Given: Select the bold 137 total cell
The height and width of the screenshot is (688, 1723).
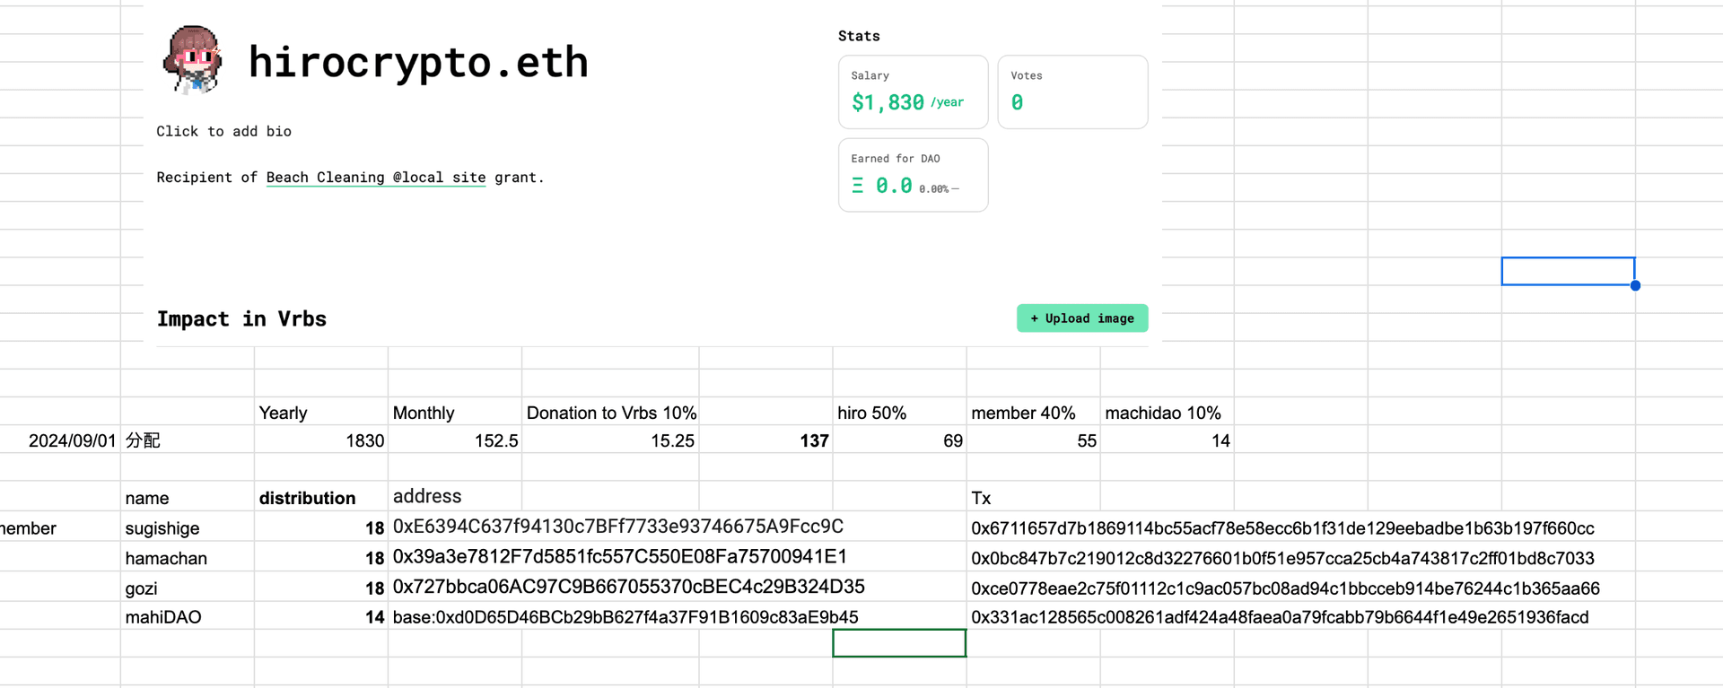Looking at the screenshot, I should [765, 440].
